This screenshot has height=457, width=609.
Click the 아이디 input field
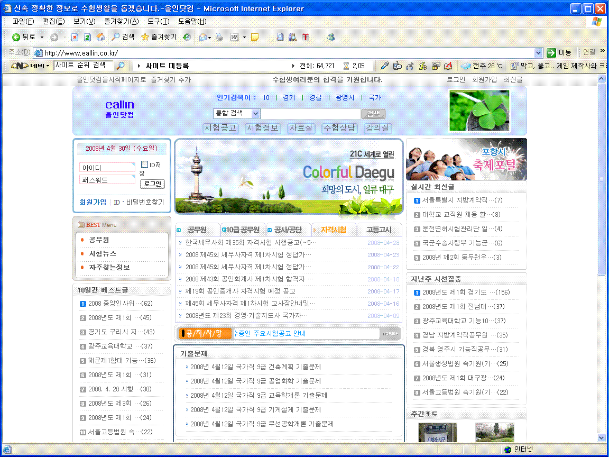click(x=107, y=168)
